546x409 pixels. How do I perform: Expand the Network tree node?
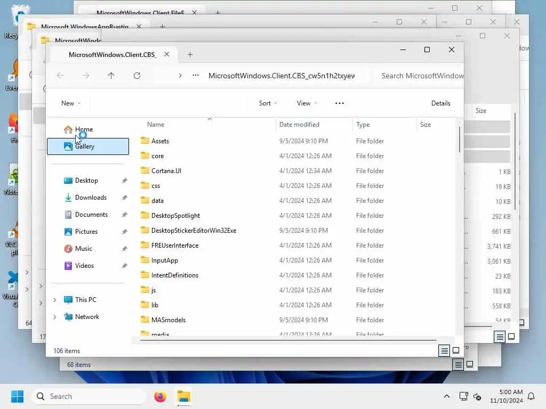pyautogui.click(x=55, y=317)
